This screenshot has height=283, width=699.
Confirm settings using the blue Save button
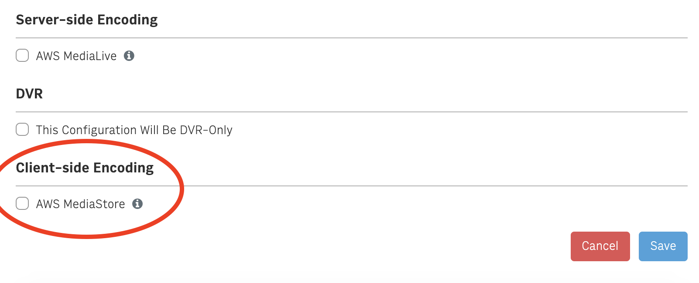(x=663, y=246)
